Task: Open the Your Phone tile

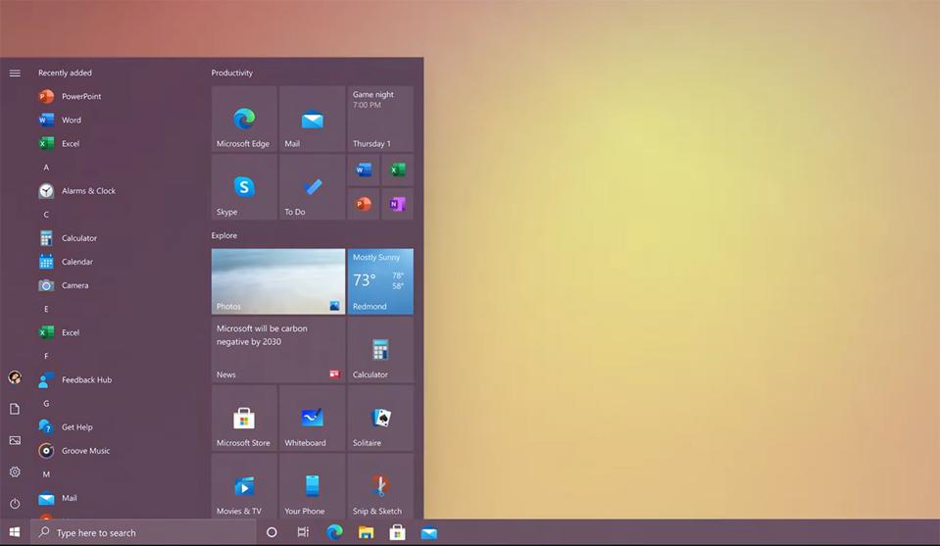Action: point(312,486)
